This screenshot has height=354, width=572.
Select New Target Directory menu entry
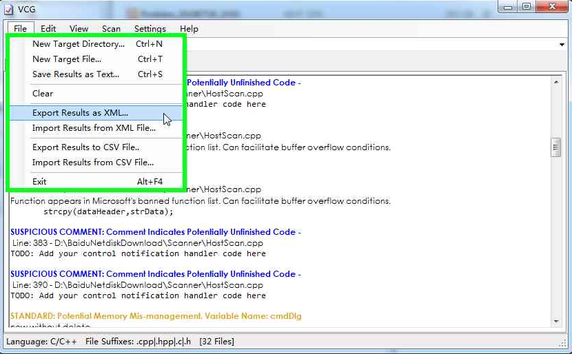click(79, 44)
